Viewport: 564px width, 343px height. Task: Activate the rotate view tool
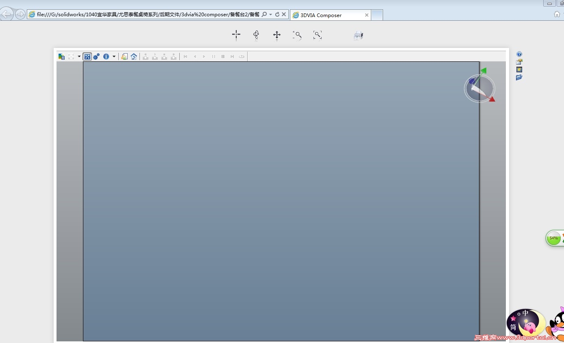pos(256,35)
